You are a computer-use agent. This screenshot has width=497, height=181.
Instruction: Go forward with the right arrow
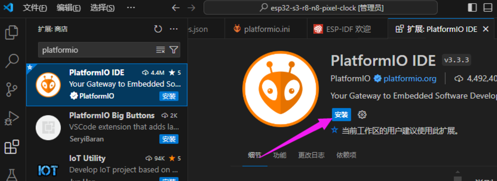(x=191, y=8)
